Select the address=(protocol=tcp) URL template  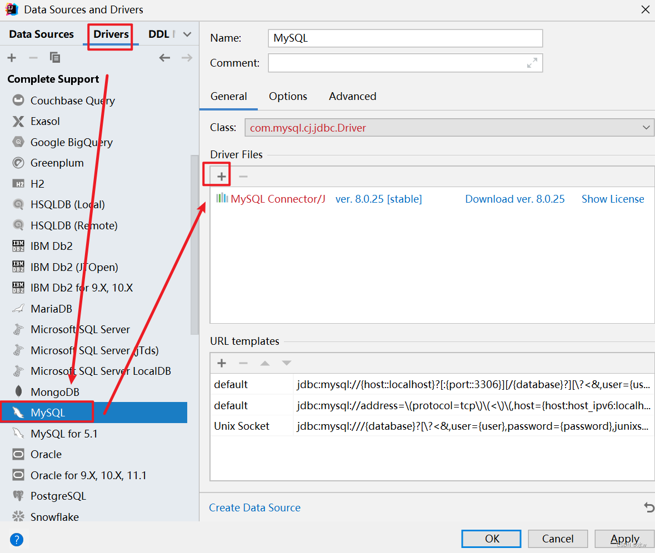(432, 405)
